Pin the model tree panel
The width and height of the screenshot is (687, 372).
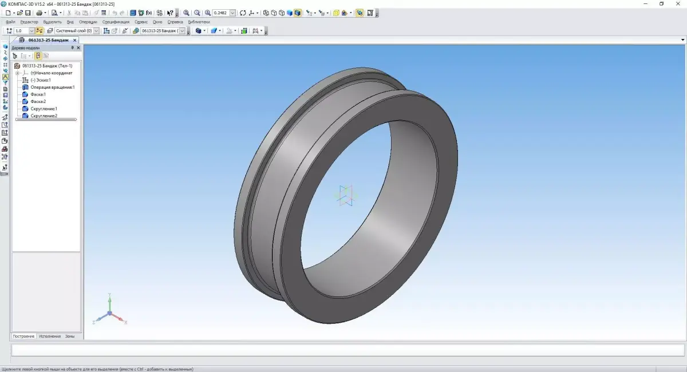pos(72,48)
